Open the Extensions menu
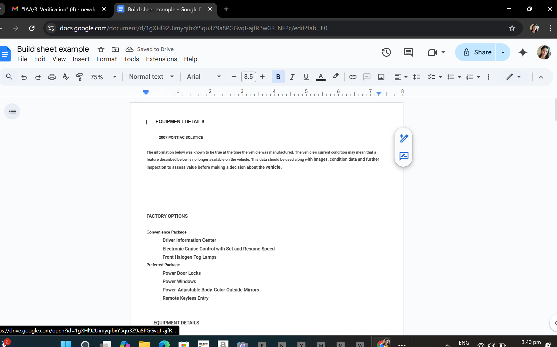557x347 pixels. (x=162, y=59)
